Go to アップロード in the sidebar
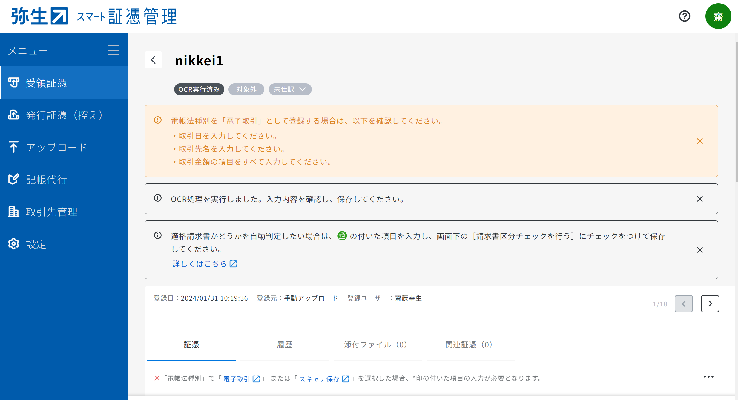 click(64, 147)
